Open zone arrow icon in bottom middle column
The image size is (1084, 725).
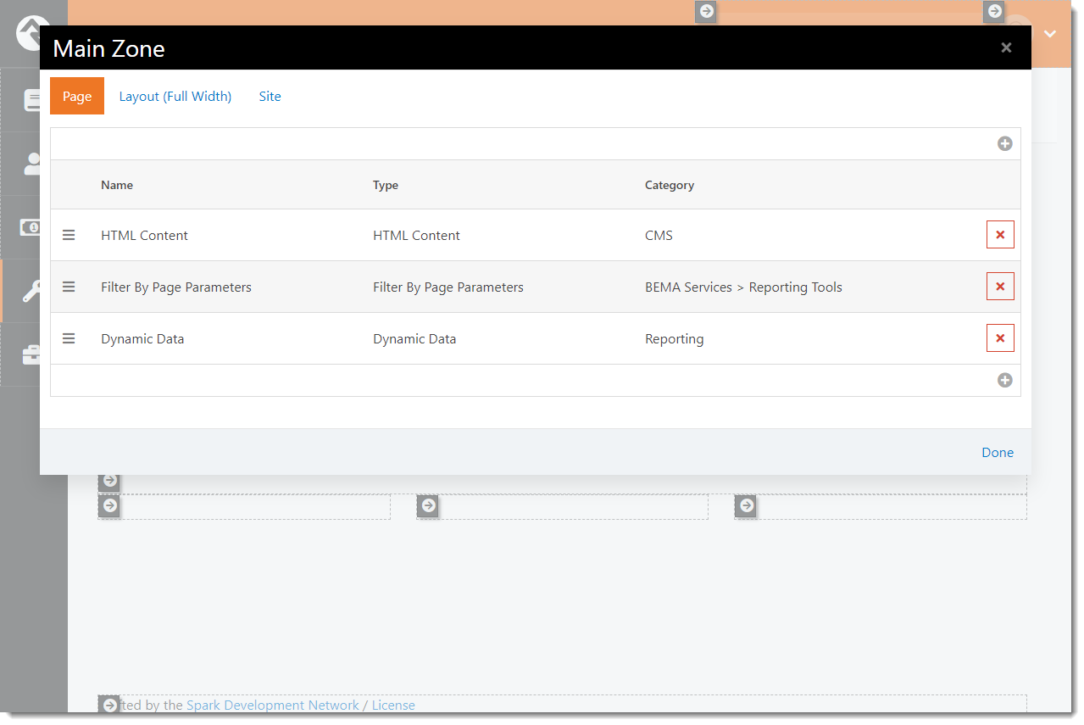(429, 505)
